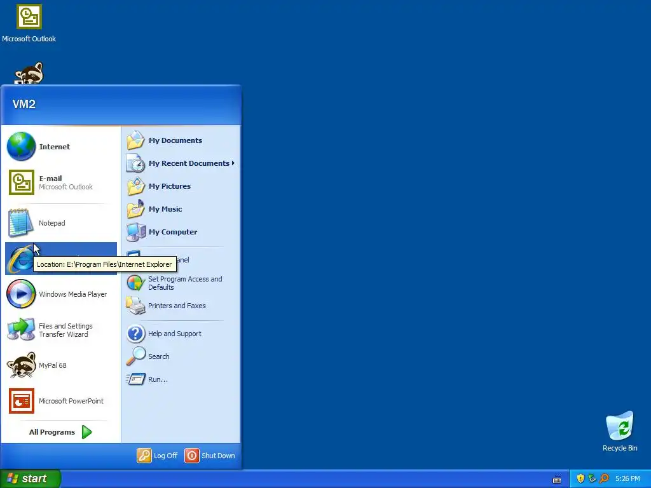
Task: Click the start button
Action: click(x=31, y=478)
